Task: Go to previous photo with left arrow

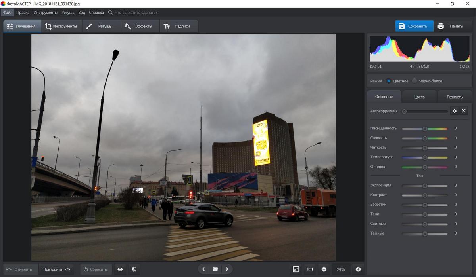Action: tap(203, 269)
